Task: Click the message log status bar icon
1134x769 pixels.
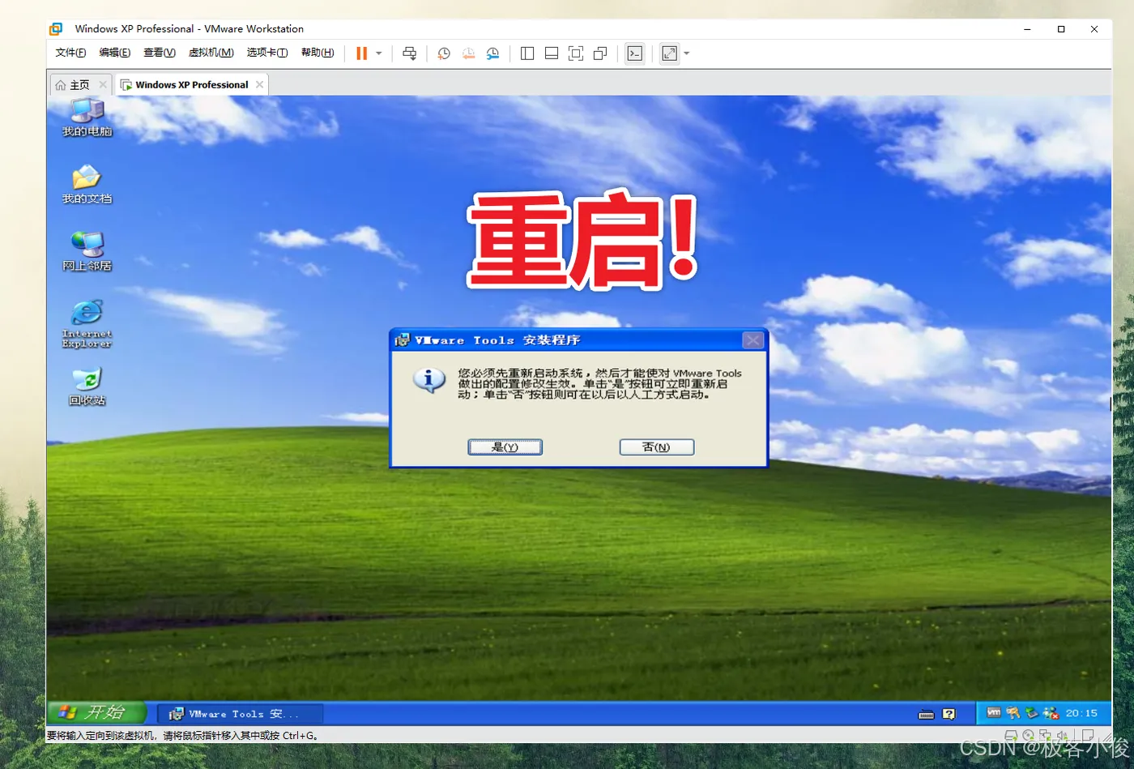Action: click(1087, 735)
